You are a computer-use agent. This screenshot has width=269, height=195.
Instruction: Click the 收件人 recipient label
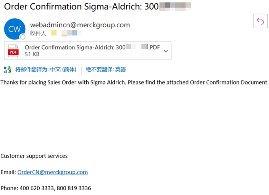point(38,33)
